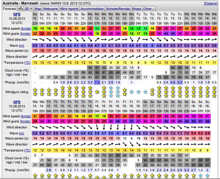Screen dimensions: 220x179
Task: Expand the 2D view dropdown
Action: [29, 9]
